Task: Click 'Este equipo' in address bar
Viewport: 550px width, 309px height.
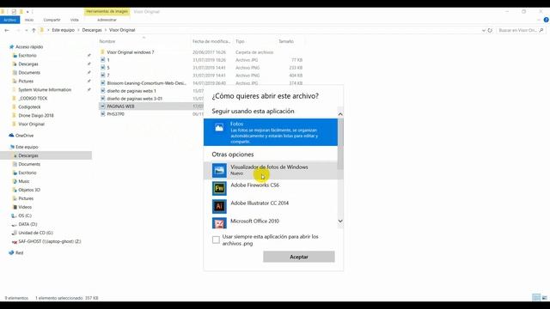Action: tap(63, 30)
